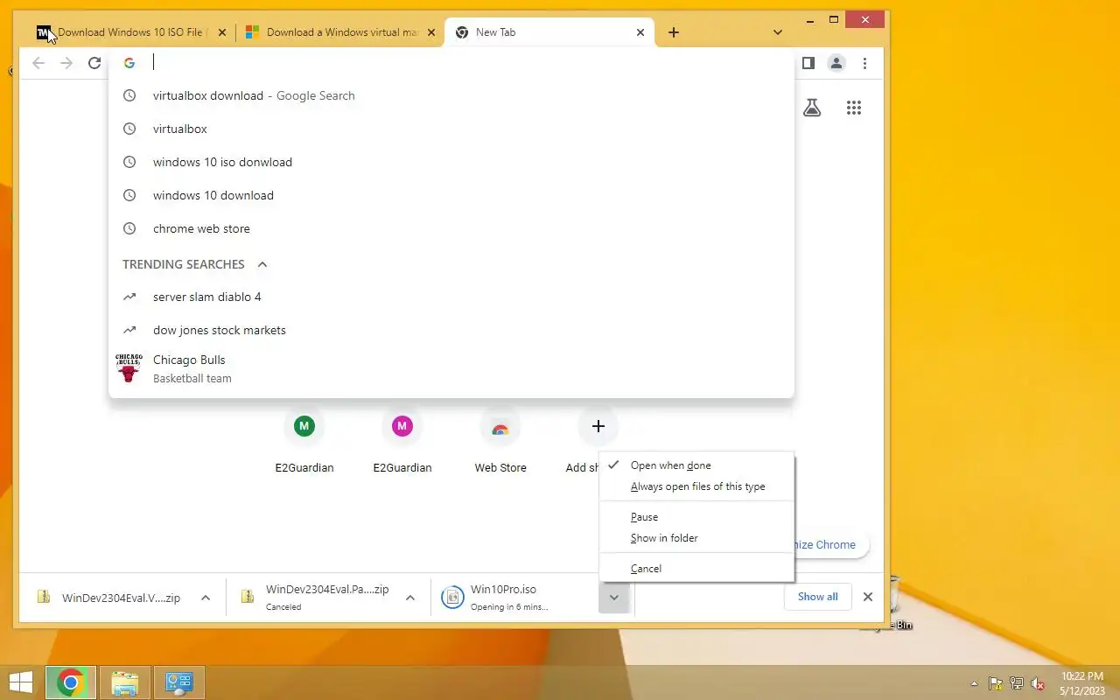
Task: Select windows 10 download suggestion
Action: [451, 196]
